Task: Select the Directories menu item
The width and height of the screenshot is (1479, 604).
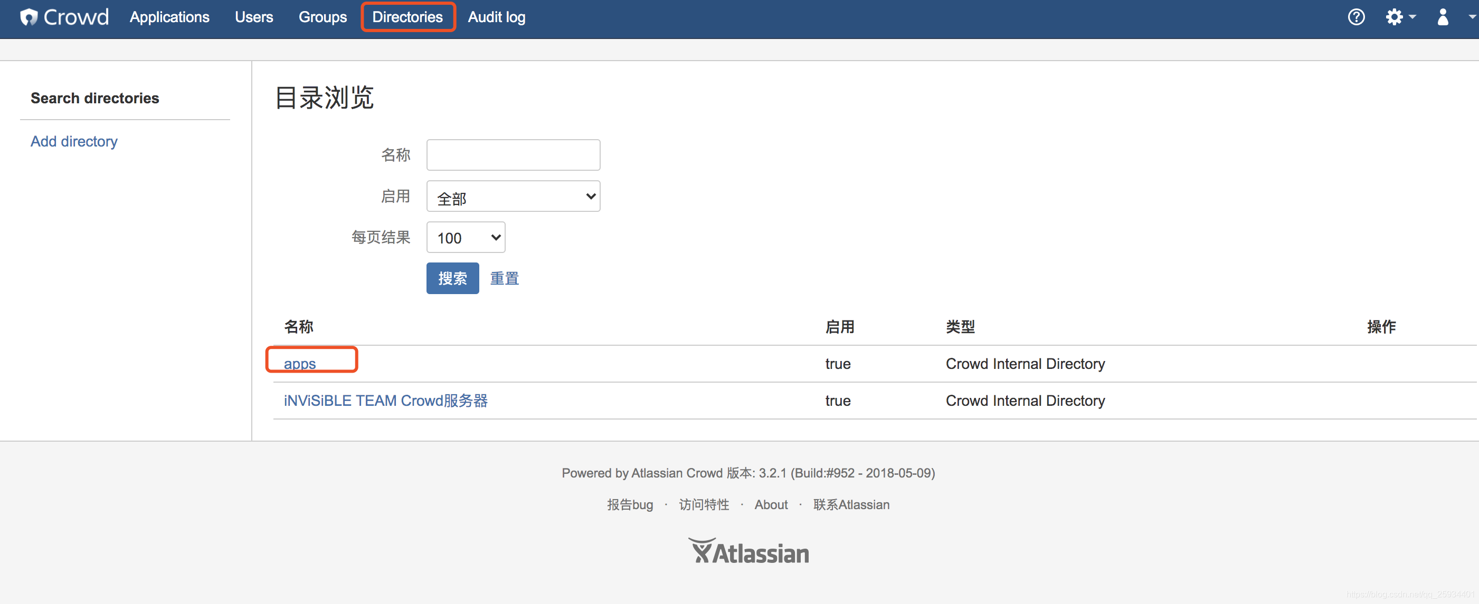Action: click(407, 17)
